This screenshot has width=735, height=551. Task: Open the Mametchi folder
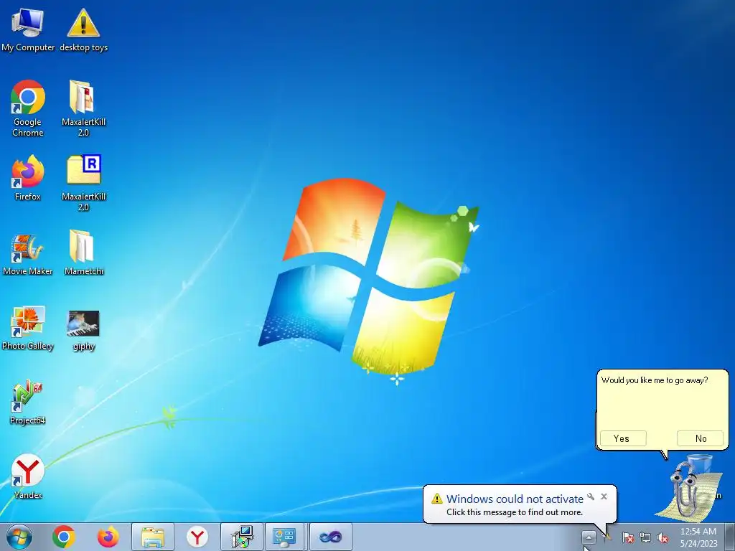pos(83,253)
